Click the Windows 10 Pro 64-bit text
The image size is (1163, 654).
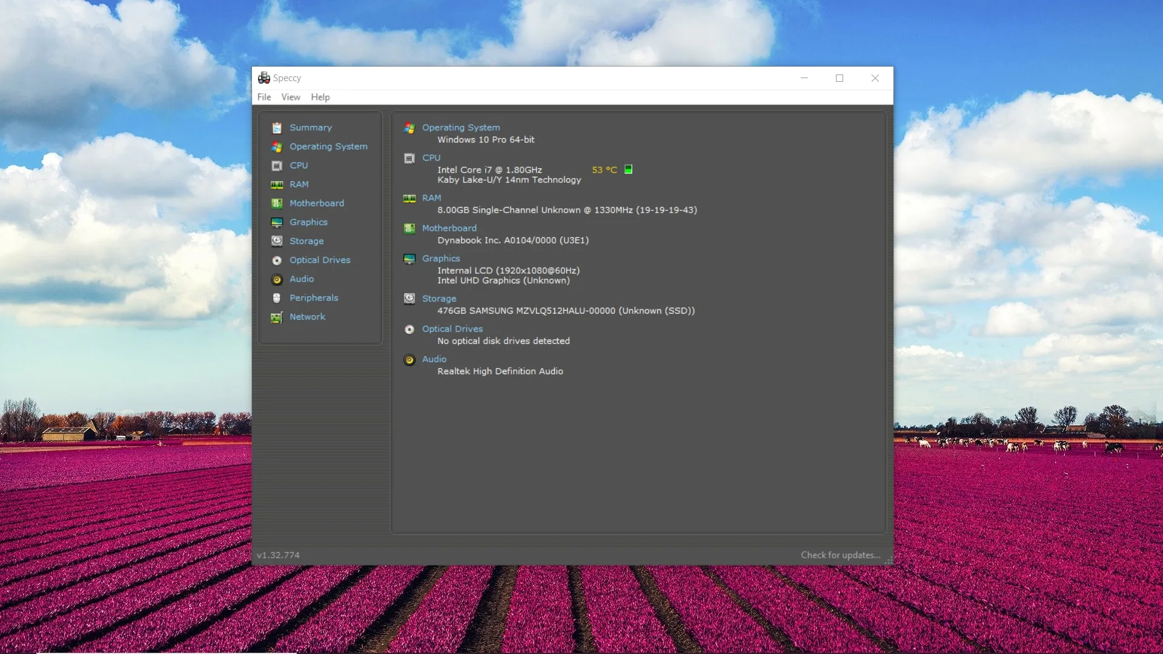[486, 140]
